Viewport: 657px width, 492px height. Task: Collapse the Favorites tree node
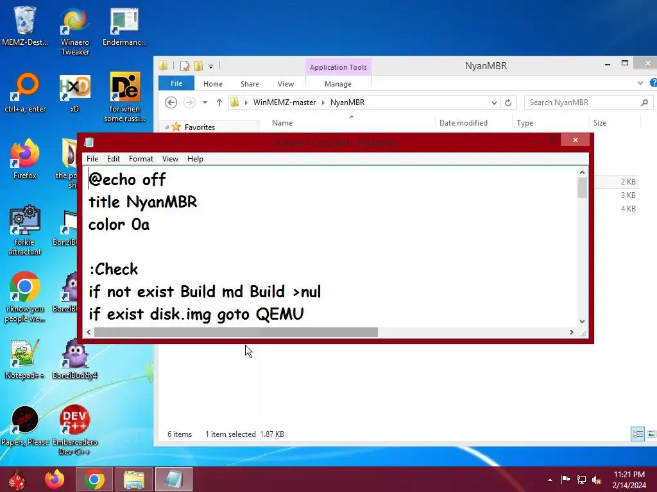pos(167,127)
